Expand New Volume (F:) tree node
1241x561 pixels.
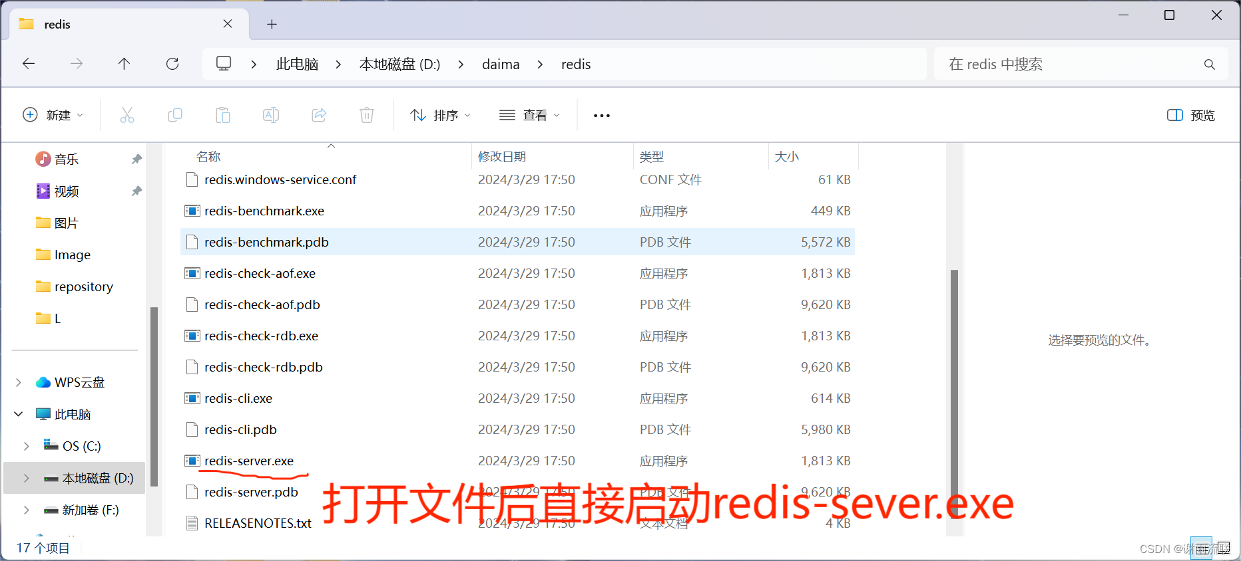(27, 510)
